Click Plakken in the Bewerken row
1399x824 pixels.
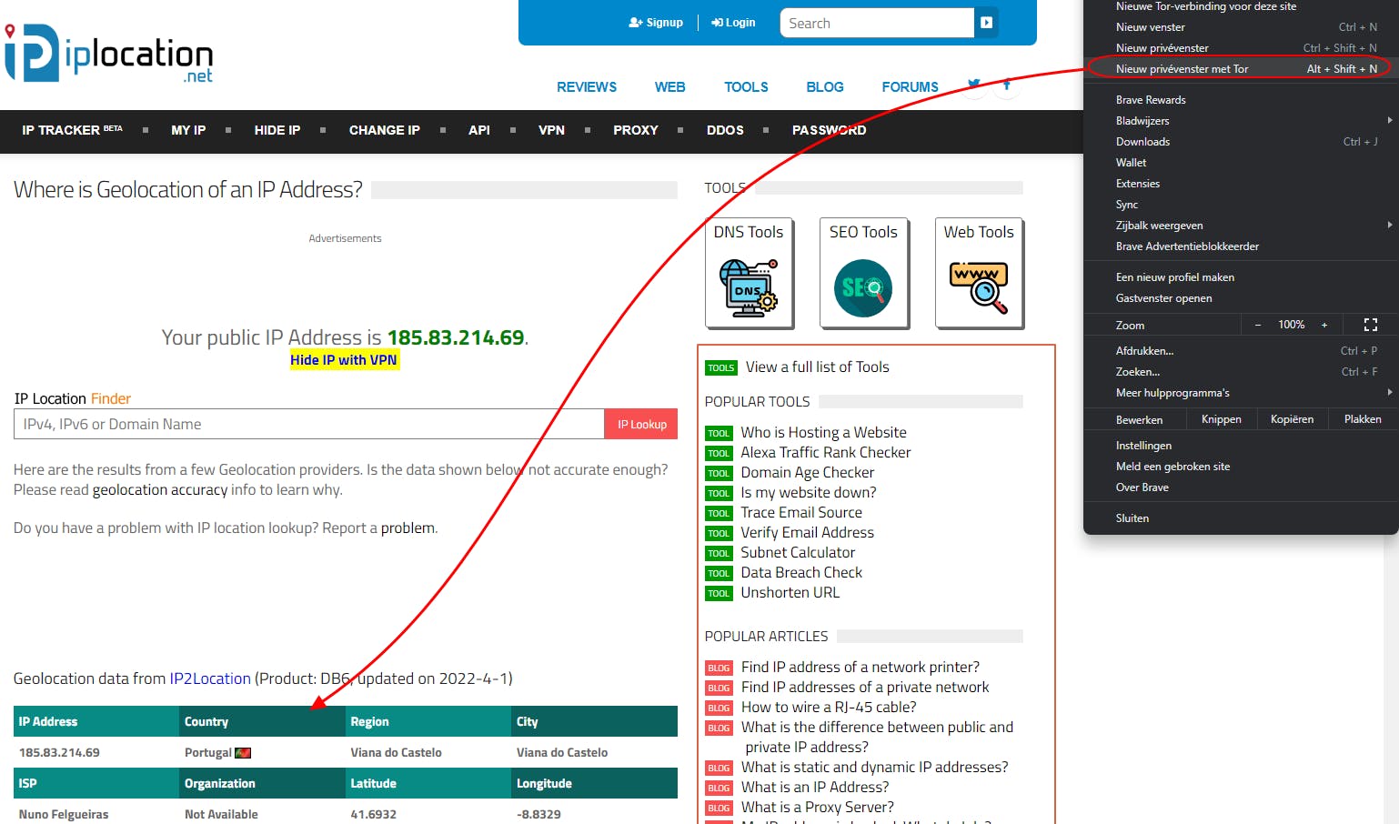[1363, 419]
